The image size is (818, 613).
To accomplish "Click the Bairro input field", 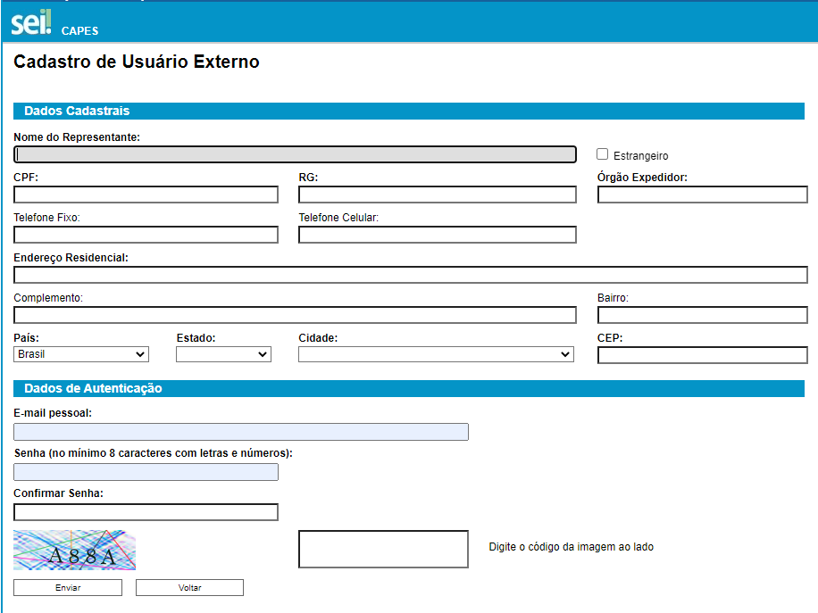I will [x=702, y=315].
